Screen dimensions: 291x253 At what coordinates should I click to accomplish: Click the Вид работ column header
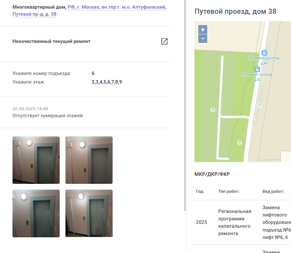click(x=273, y=191)
